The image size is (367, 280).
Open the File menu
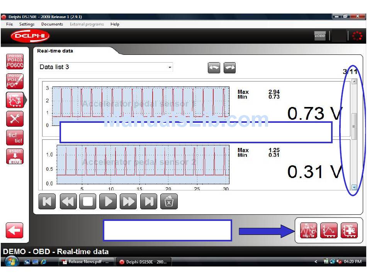click(10, 24)
